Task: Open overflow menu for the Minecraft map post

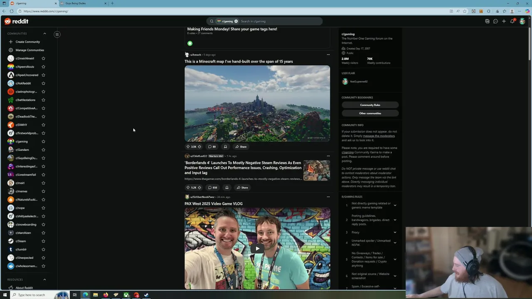Action: [328, 54]
